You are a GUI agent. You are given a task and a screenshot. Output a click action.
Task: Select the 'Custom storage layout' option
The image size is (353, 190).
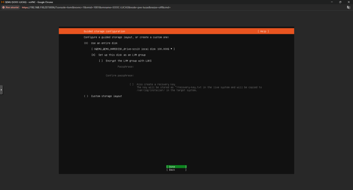86,96
